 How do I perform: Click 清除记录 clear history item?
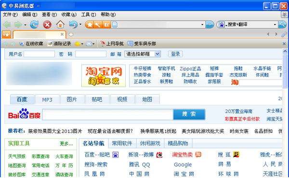point(59,44)
